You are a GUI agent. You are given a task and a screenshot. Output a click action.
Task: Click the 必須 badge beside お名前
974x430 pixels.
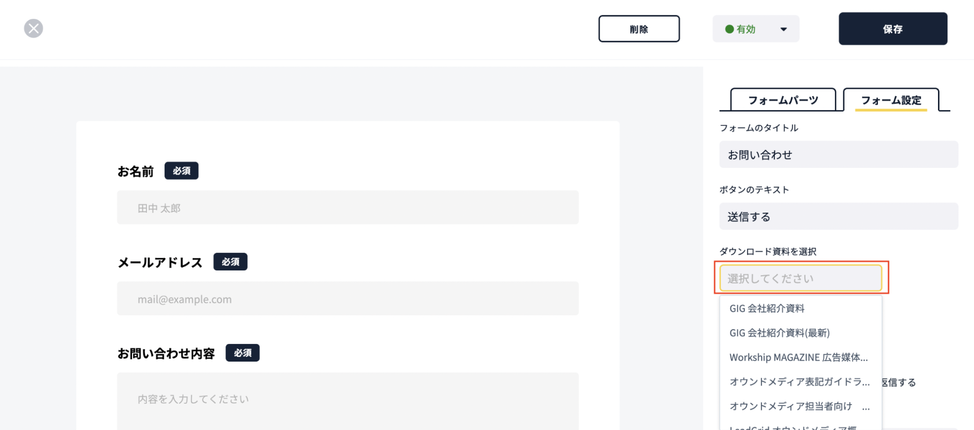pos(182,171)
